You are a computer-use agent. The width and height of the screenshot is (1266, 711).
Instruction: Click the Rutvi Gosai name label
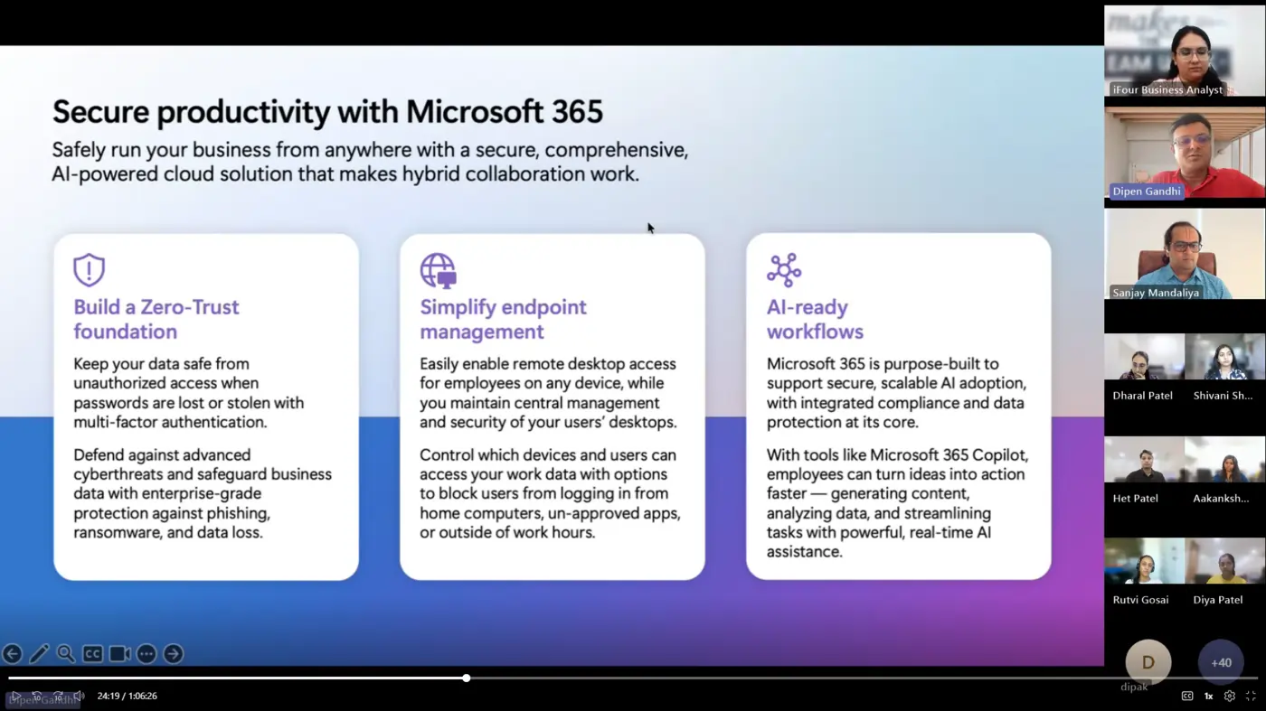coord(1141,600)
